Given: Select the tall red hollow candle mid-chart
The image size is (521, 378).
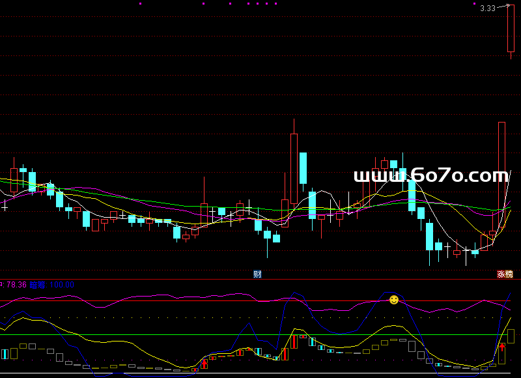Looking at the screenshot, I should pyautogui.click(x=294, y=168).
